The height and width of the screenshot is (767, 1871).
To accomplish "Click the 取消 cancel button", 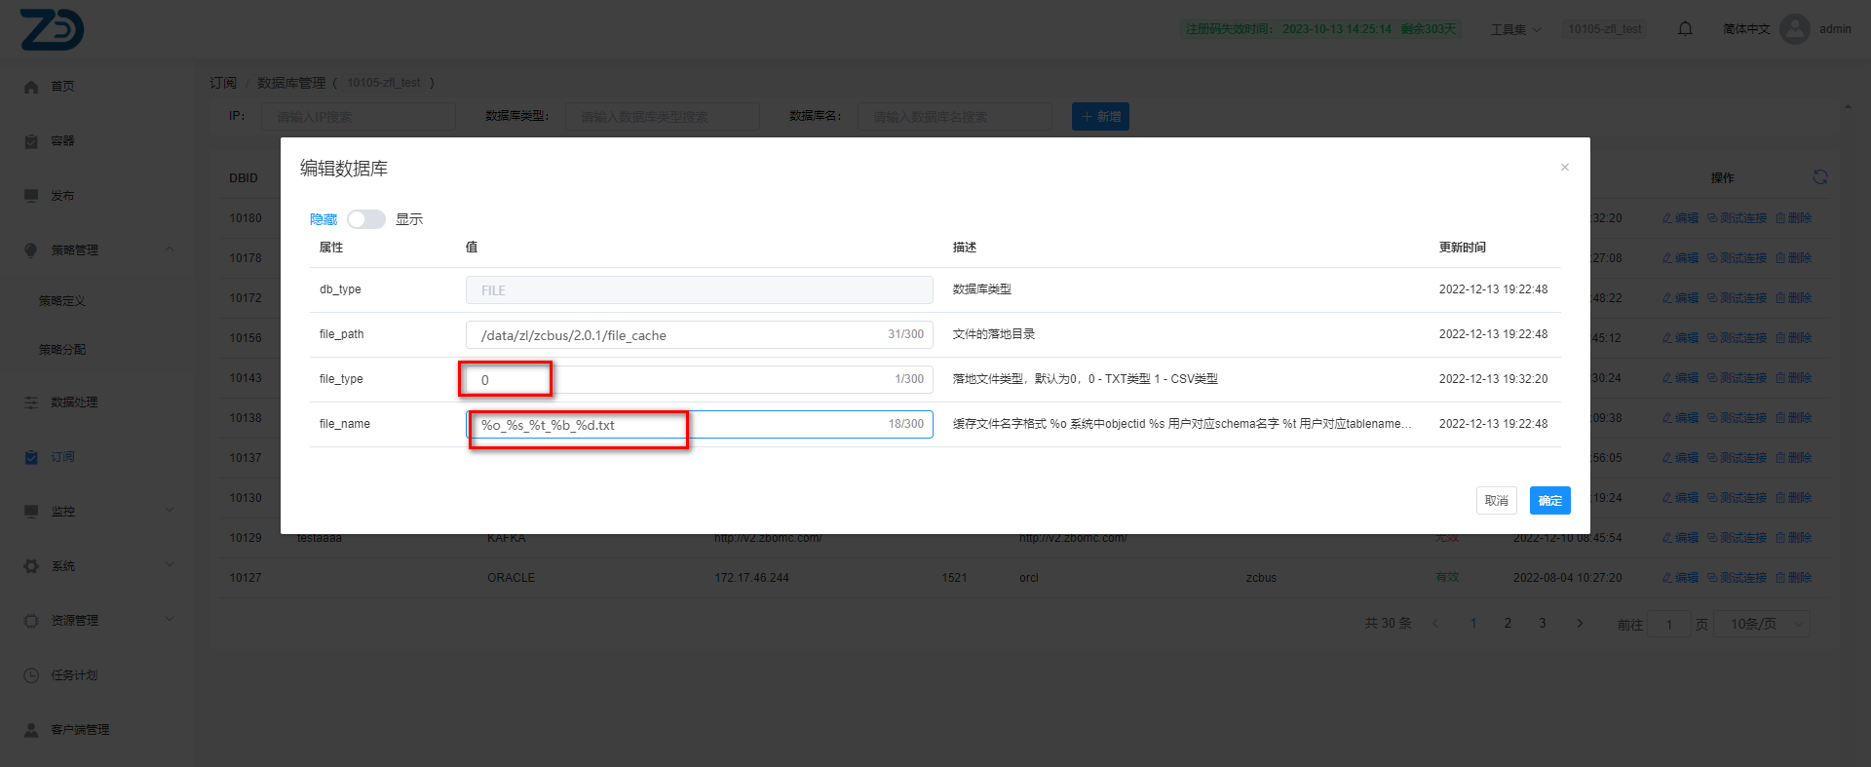I will click(x=1496, y=501).
